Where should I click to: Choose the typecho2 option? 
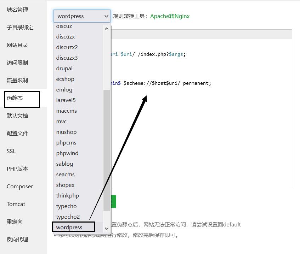coord(78,217)
